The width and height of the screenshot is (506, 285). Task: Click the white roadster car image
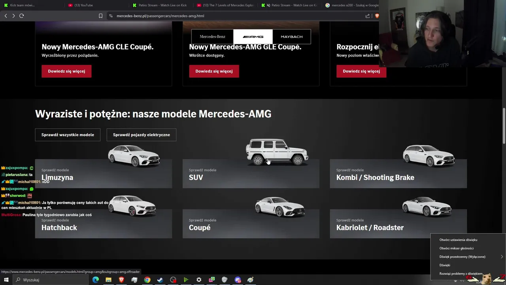[427, 207]
